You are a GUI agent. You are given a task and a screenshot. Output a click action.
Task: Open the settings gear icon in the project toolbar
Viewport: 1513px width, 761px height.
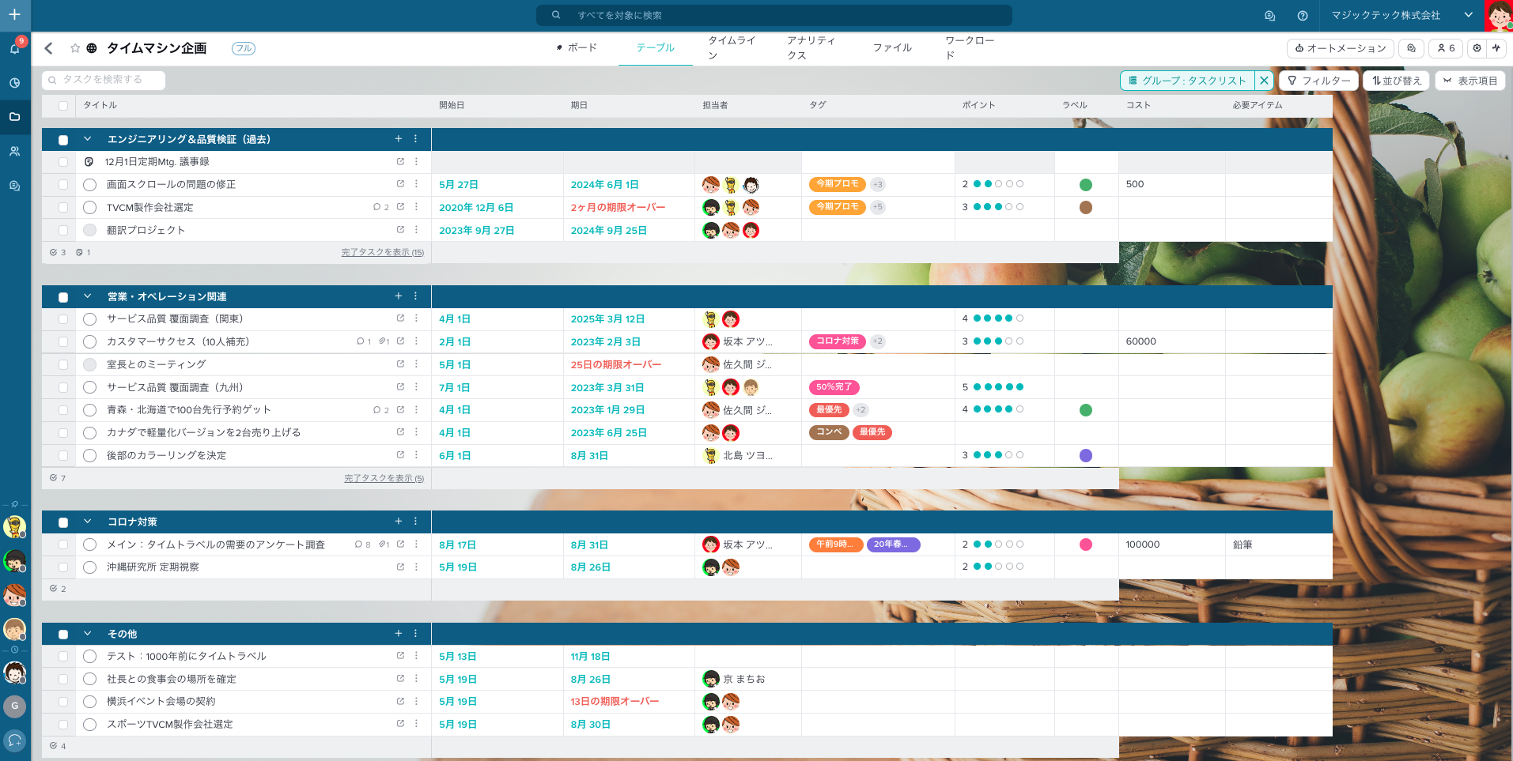[1477, 48]
